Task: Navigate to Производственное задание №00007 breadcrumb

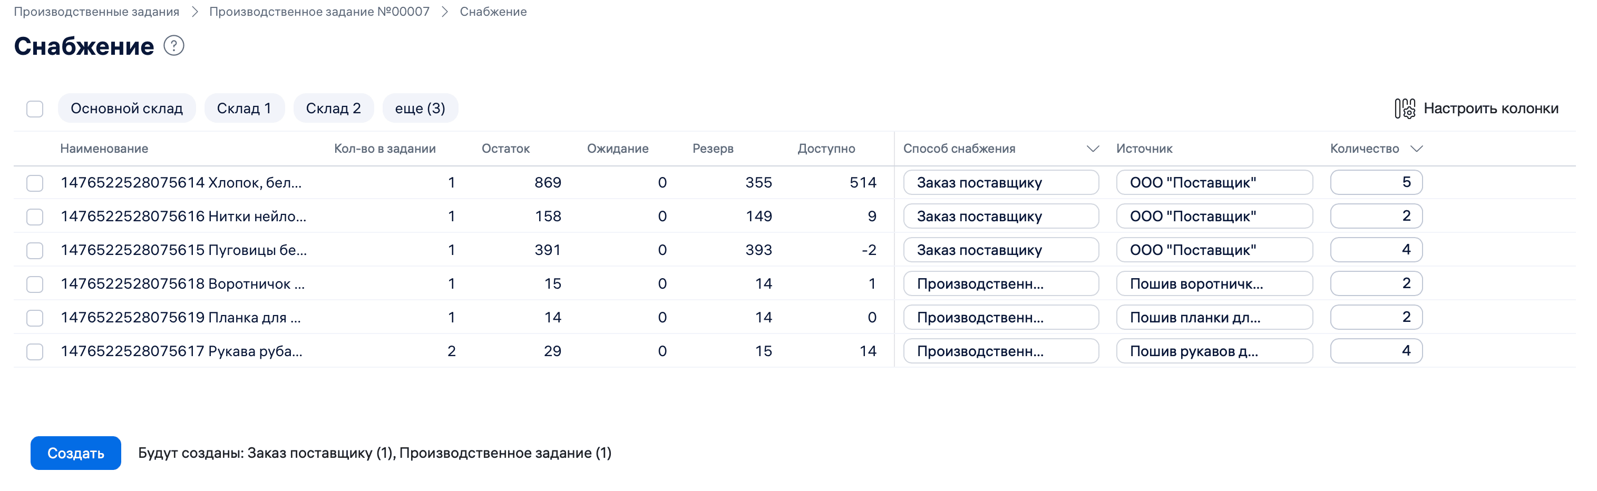Action: (x=319, y=12)
